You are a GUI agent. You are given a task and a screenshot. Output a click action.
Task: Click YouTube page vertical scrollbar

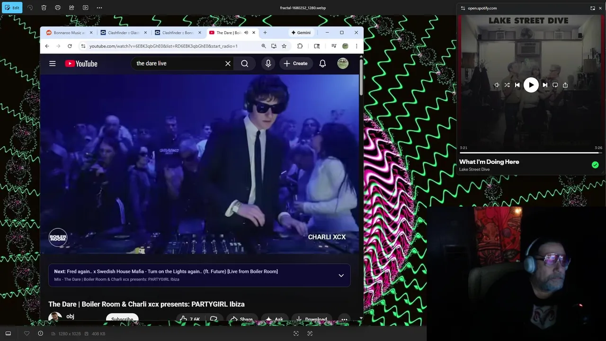coord(361,78)
